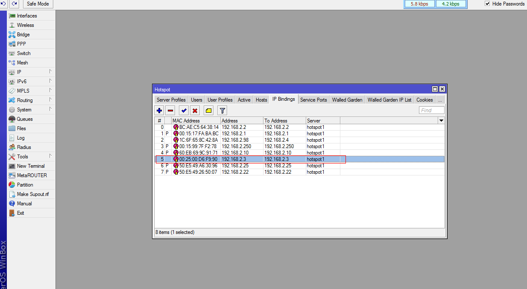The height and width of the screenshot is (289, 527).
Task: Disable the selected binding with red X icon
Action: click(195, 111)
